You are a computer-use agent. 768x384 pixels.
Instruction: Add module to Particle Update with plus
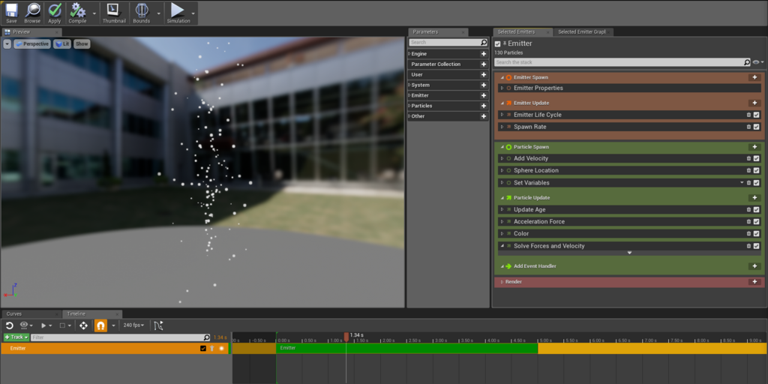coord(754,198)
